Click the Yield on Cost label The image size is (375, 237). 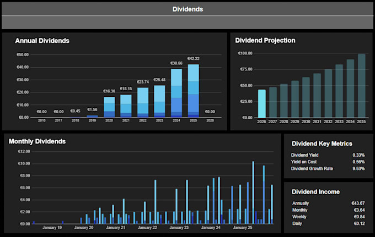point(304,162)
